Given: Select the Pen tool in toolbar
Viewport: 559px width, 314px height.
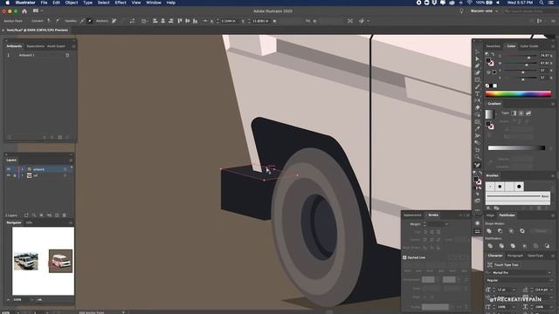Looking at the screenshot, I should point(478,66).
